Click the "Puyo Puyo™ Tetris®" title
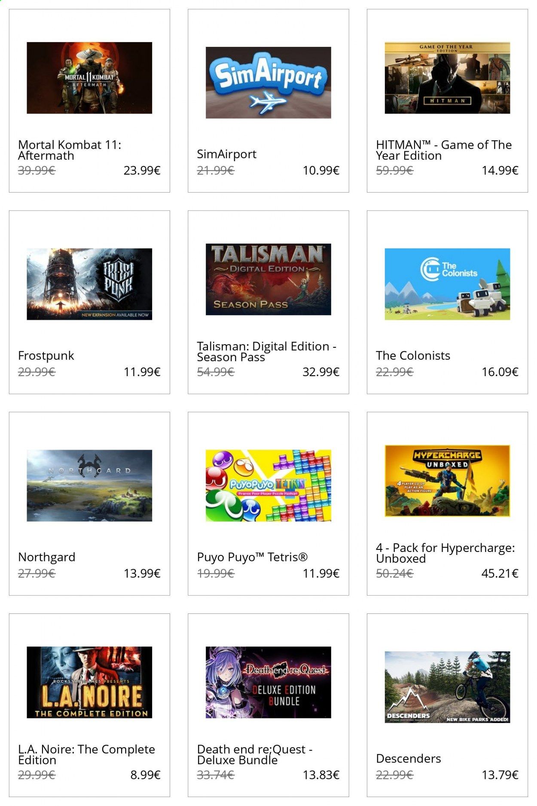The width and height of the screenshot is (537, 806). click(x=253, y=557)
